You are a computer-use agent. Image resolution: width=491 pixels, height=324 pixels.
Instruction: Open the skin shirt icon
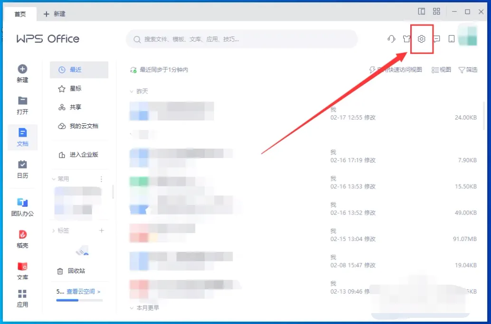(x=406, y=39)
